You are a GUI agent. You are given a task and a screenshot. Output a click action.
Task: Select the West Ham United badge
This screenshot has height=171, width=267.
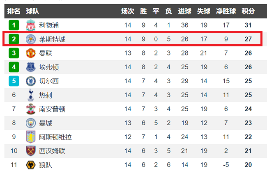(30, 151)
